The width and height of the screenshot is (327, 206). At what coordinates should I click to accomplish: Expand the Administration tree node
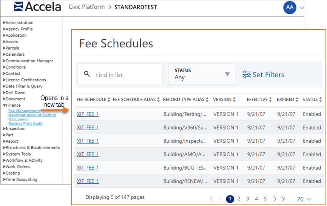pos(4,23)
